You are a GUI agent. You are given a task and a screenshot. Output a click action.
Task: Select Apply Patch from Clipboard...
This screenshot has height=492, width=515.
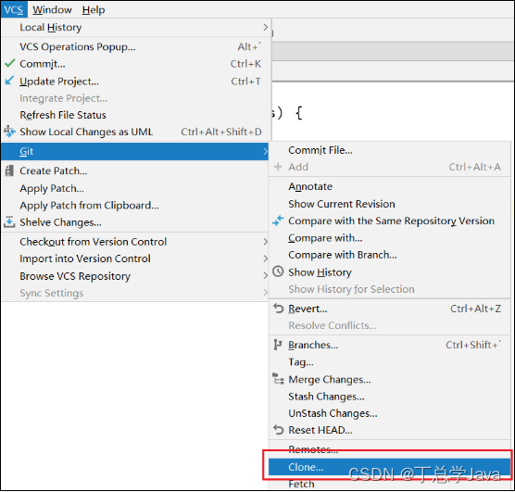pos(89,206)
